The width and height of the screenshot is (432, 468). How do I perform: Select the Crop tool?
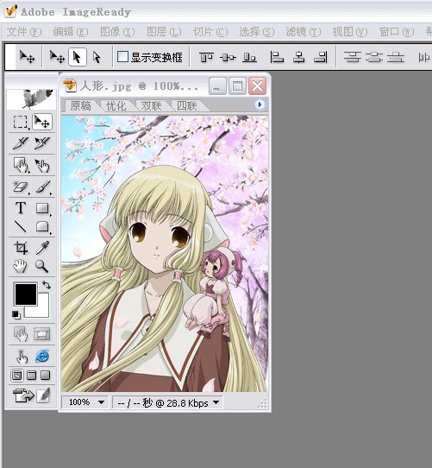21,248
